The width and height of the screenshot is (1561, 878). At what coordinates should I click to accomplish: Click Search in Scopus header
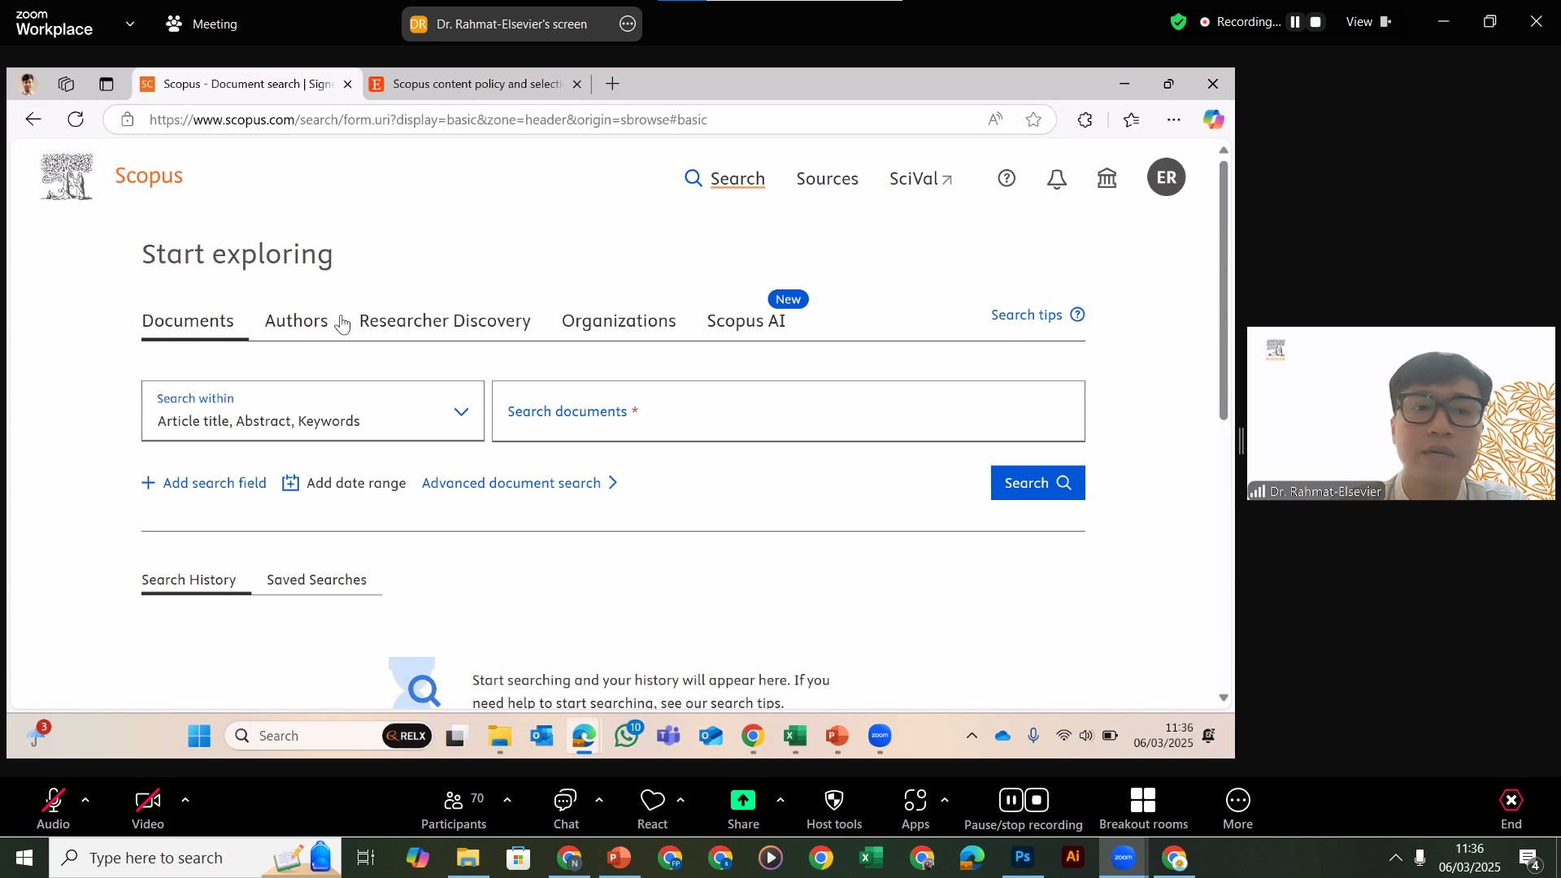click(x=725, y=179)
